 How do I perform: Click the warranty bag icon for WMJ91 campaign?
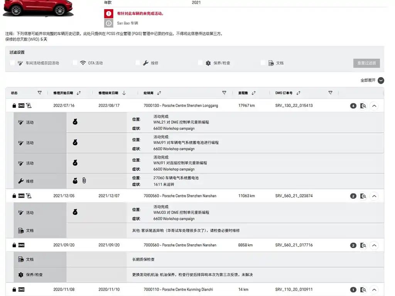(x=75, y=142)
